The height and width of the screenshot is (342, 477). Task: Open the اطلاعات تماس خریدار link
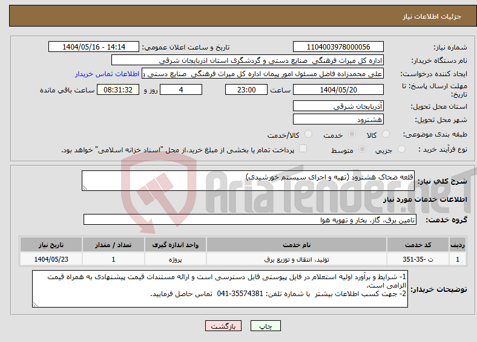pos(107,74)
